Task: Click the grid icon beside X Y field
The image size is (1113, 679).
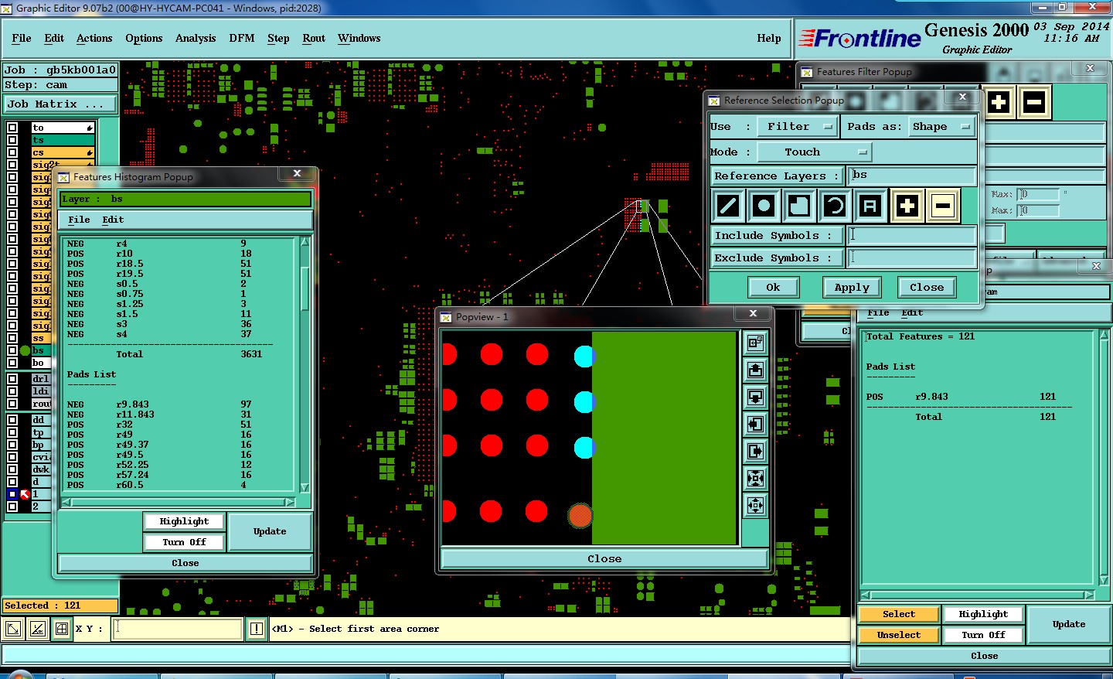Action: coord(62,629)
